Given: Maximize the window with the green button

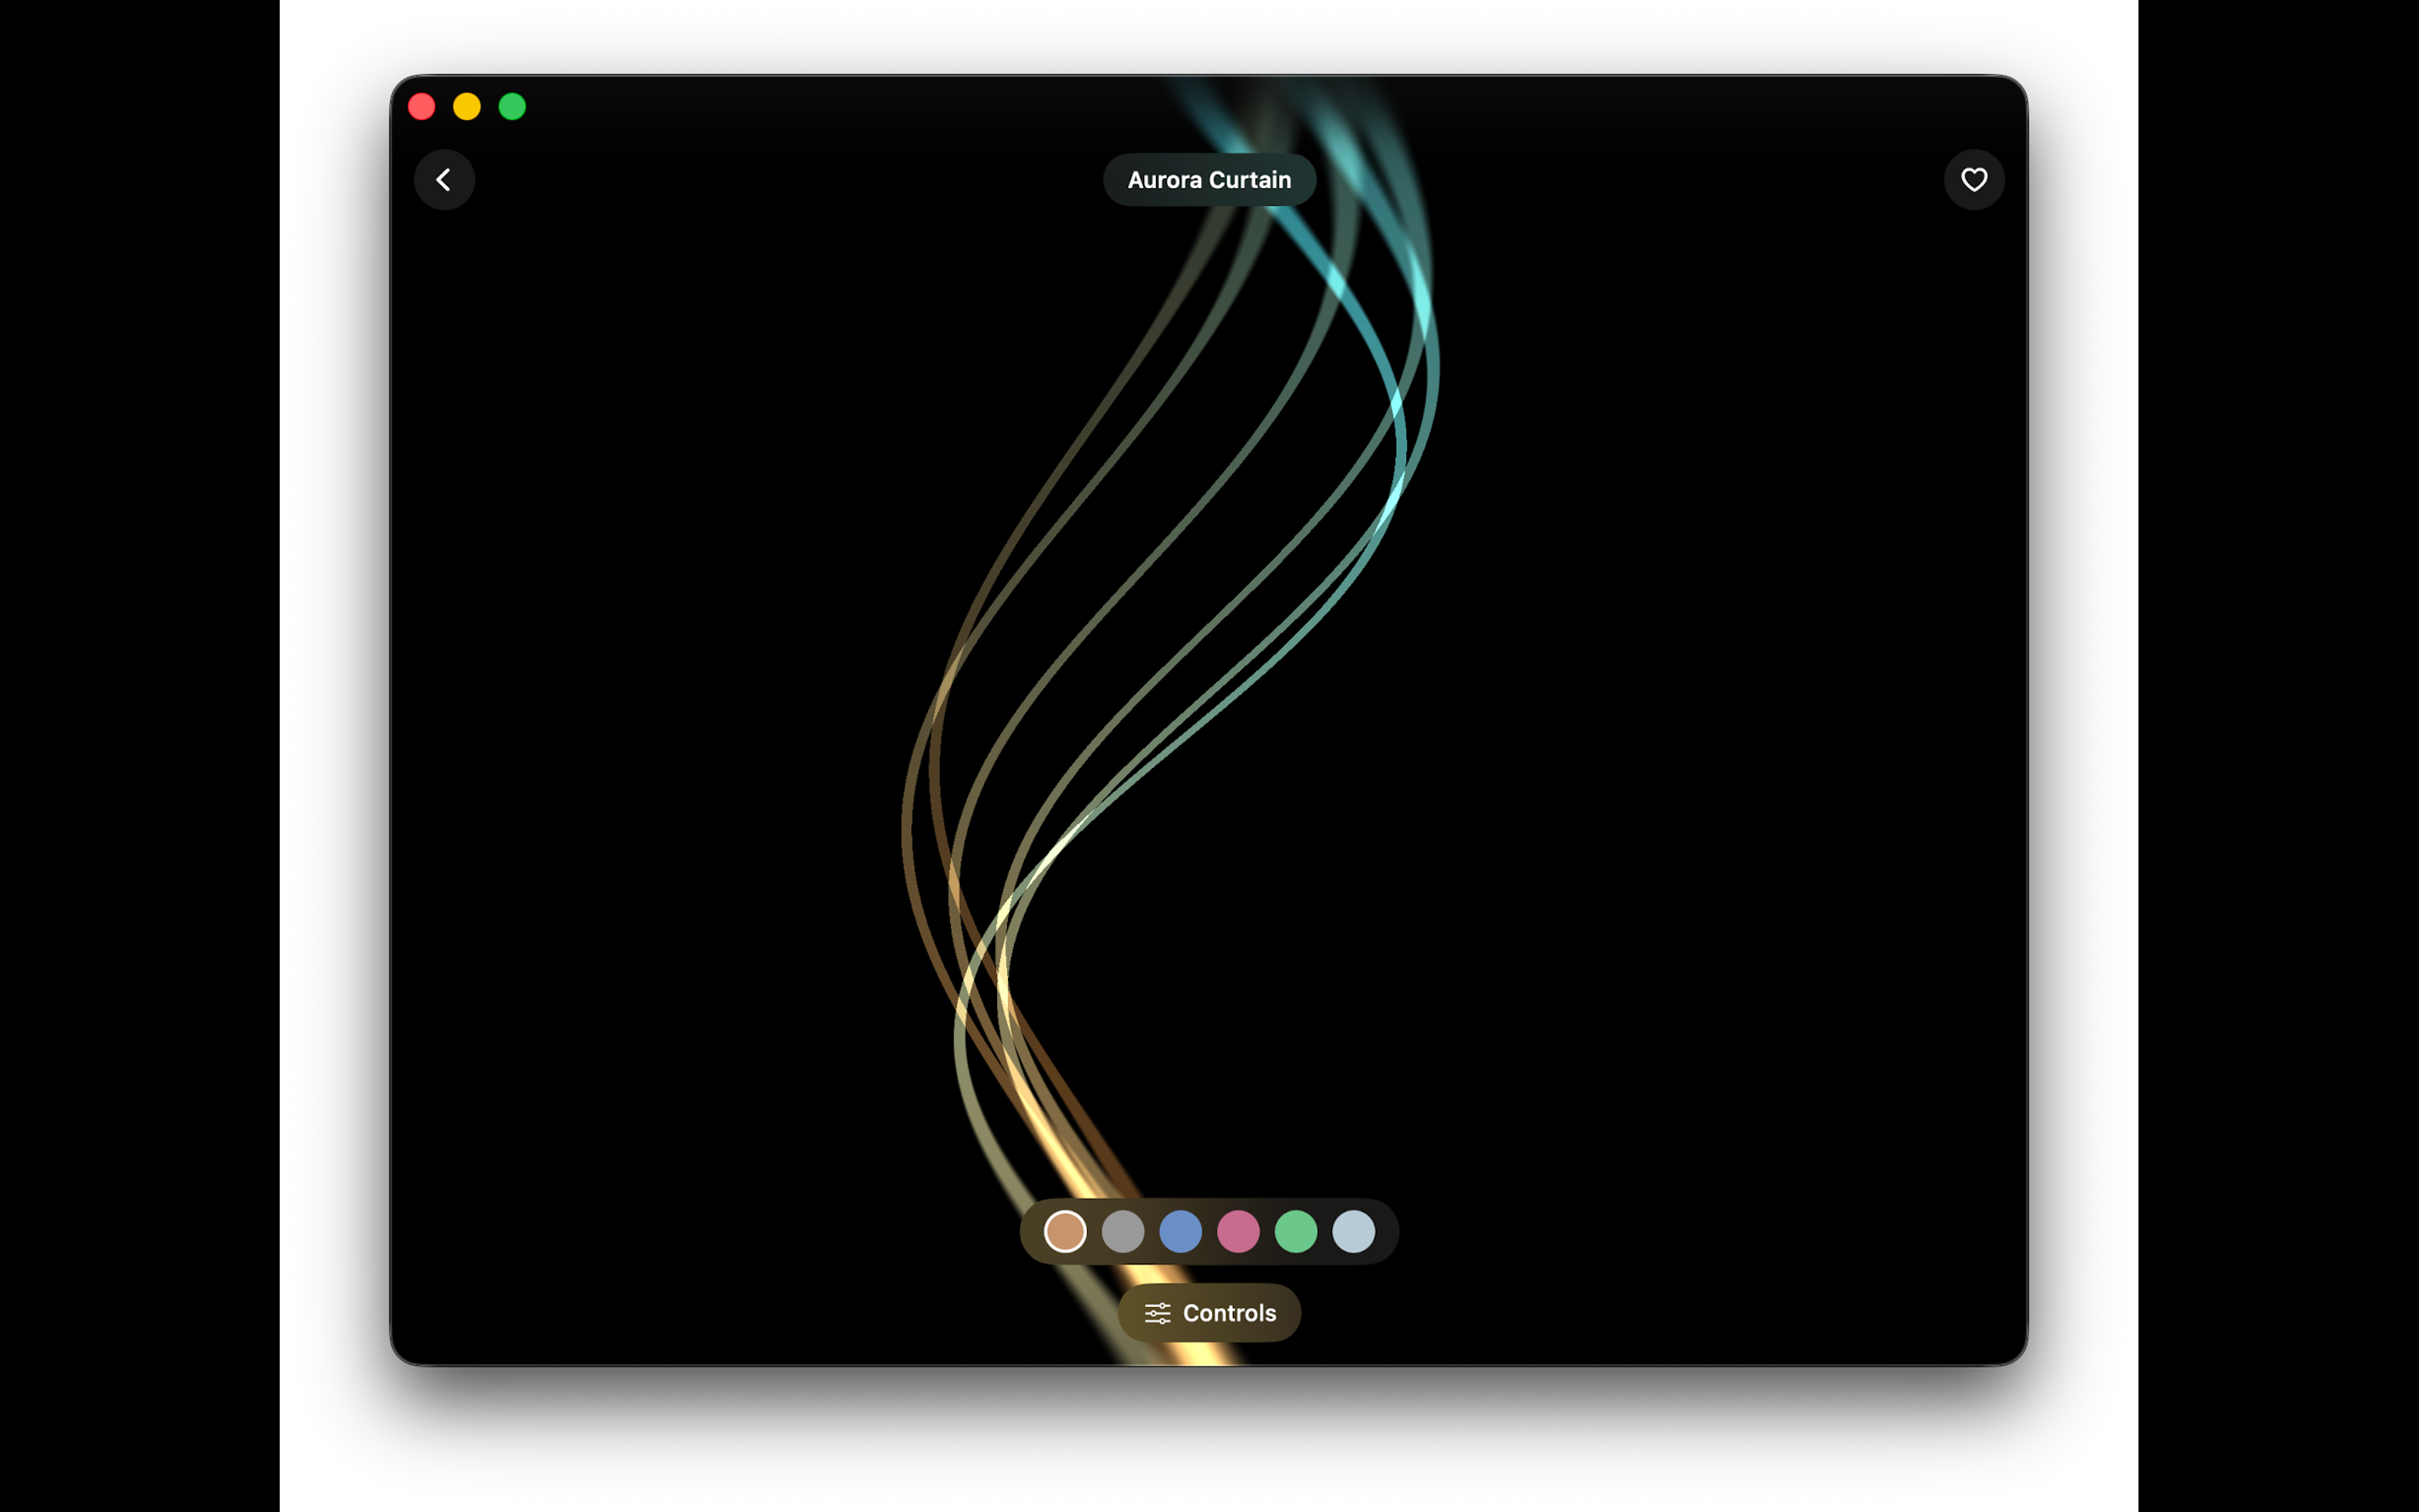Looking at the screenshot, I should pos(513,107).
